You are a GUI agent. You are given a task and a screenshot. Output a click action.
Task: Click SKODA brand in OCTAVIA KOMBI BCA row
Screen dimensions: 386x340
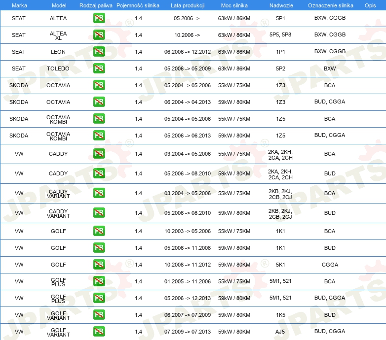coord(19,119)
